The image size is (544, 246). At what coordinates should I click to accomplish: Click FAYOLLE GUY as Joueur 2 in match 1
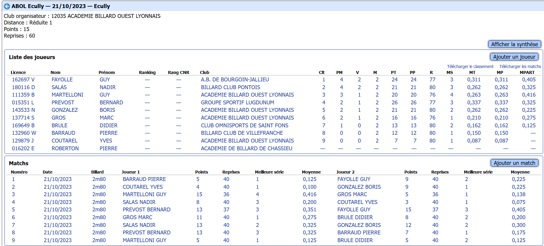click(354, 179)
